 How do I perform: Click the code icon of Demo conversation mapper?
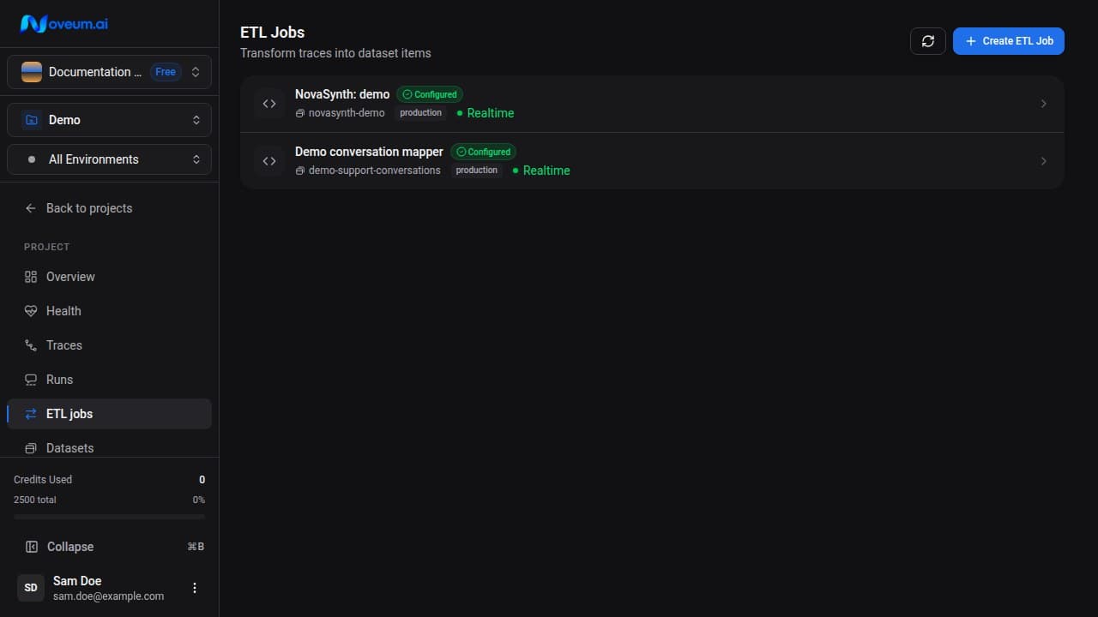[269, 161]
